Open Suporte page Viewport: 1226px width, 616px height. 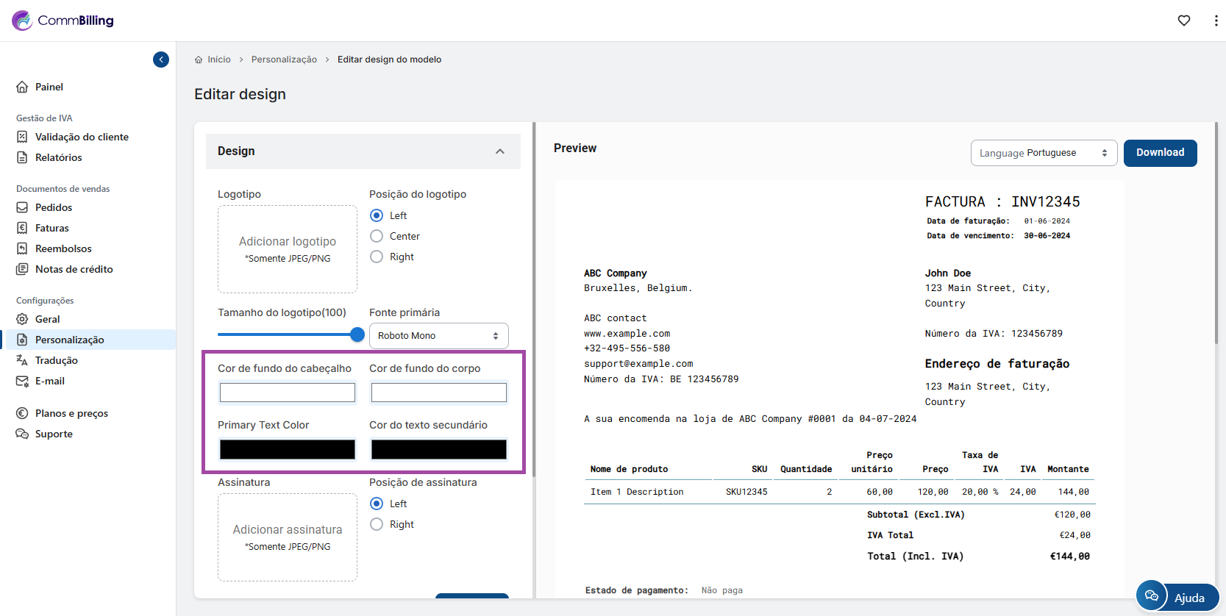click(x=54, y=434)
